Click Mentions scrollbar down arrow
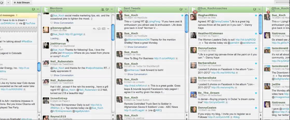Screen dimensions: 290x120 pyautogui.click(x=113, y=118)
